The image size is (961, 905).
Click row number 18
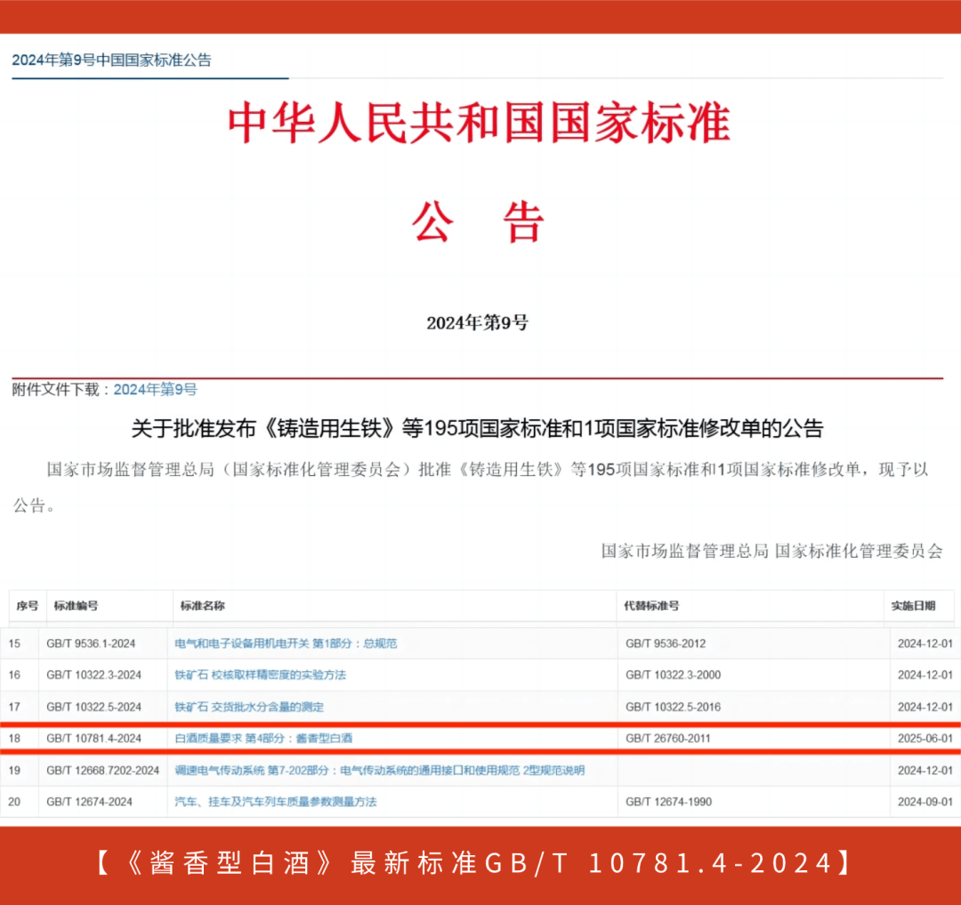(15, 739)
